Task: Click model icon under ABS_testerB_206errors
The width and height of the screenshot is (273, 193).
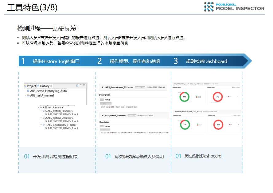Action: pos(46,114)
